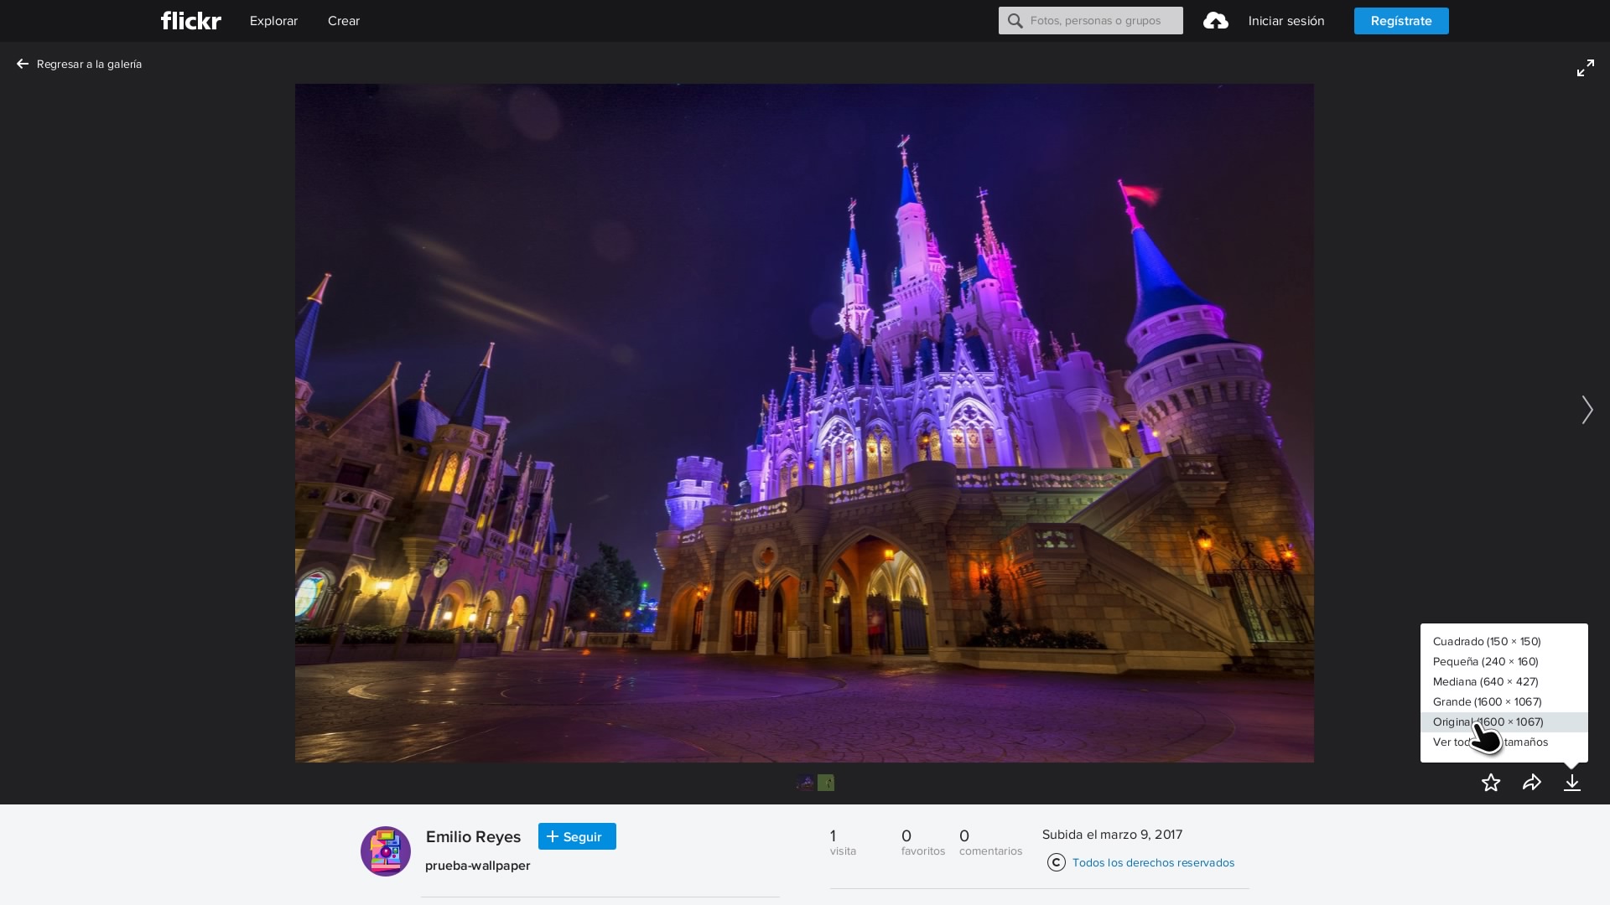Go to next photo with right chevron
Image resolution: width=1610 pixels, height=905 pixels.
(1587, 410)
